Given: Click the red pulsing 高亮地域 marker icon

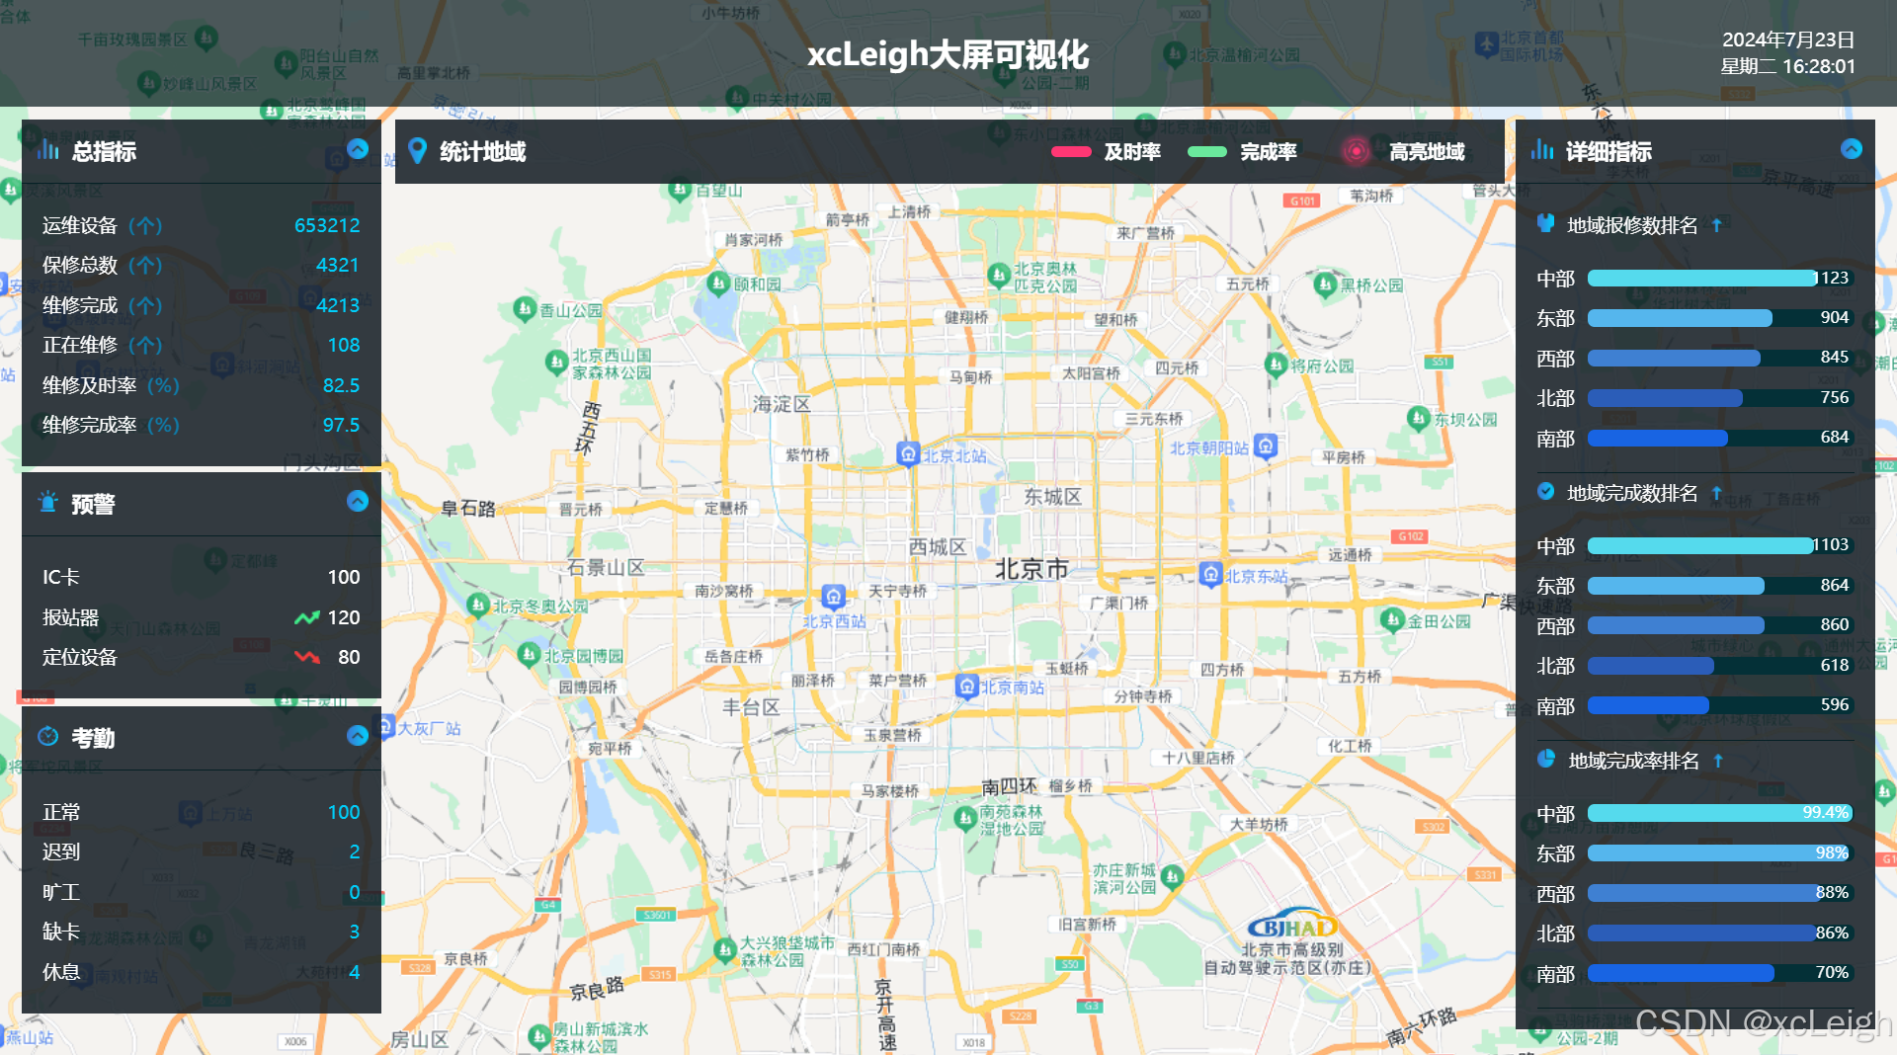Looking at the screenshot, I should point(1357,151).
